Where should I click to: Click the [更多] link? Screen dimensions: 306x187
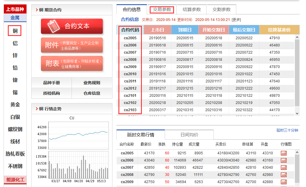(x=236, y=20)
